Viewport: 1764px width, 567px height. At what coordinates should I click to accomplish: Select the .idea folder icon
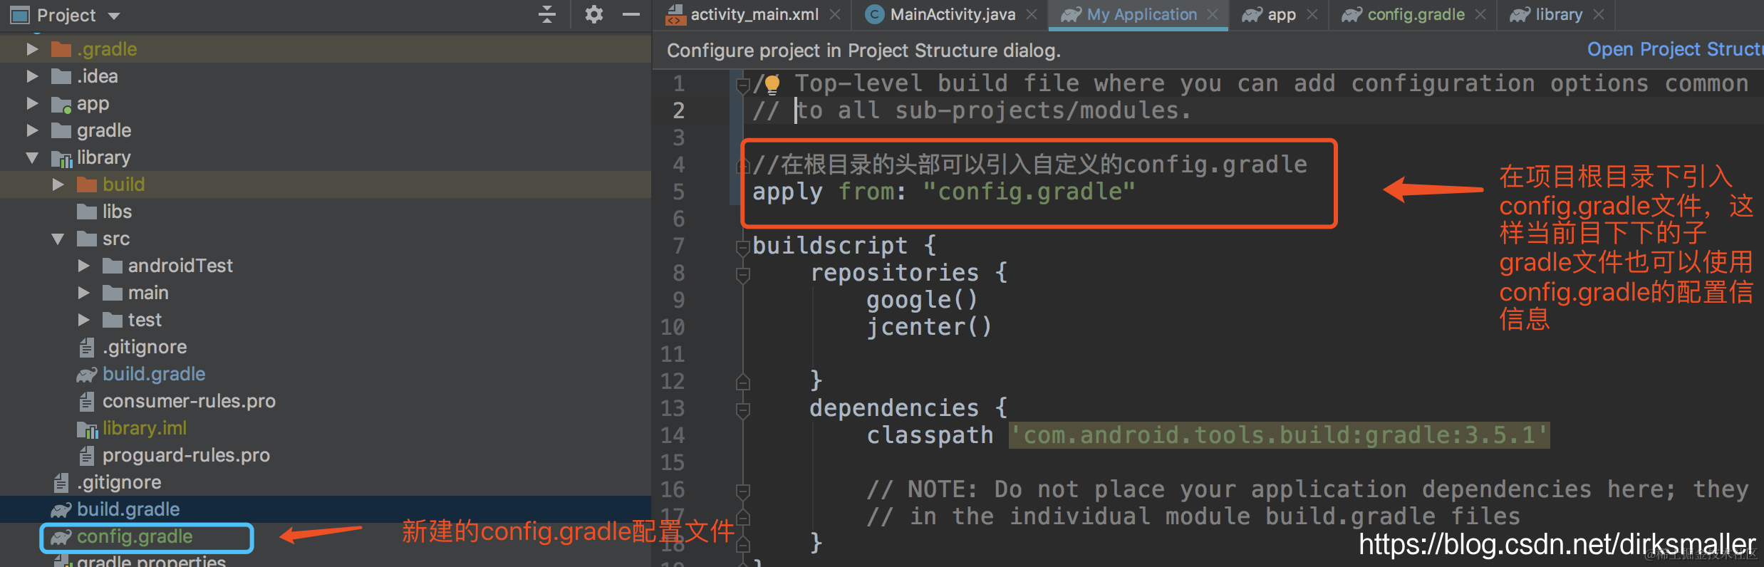click(61, 76)
